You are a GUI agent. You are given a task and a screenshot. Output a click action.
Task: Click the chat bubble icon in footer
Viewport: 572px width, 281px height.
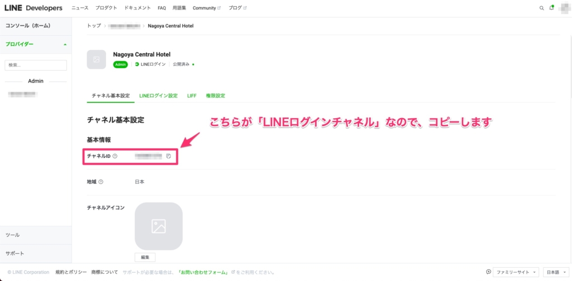tap(488, 272)
